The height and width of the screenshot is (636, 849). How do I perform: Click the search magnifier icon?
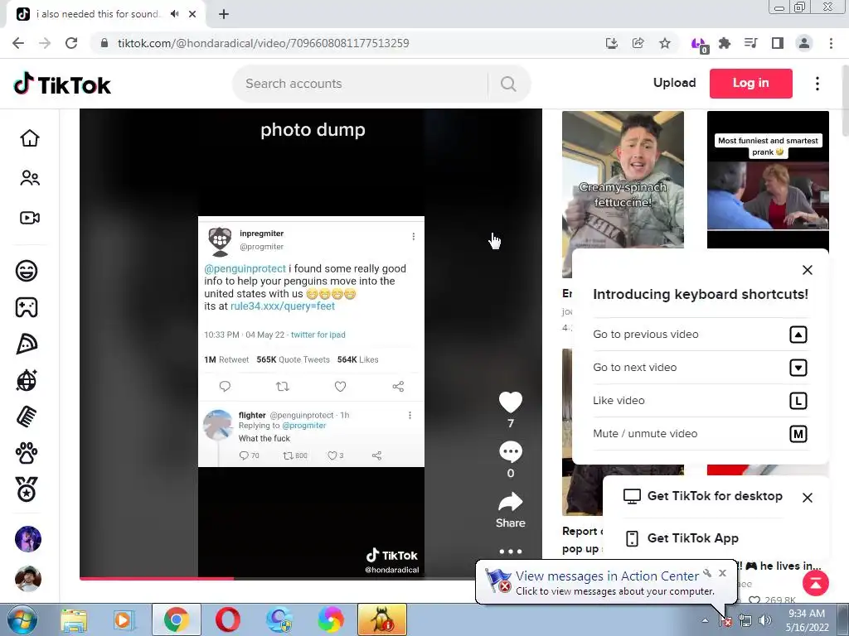pos(508,84)
